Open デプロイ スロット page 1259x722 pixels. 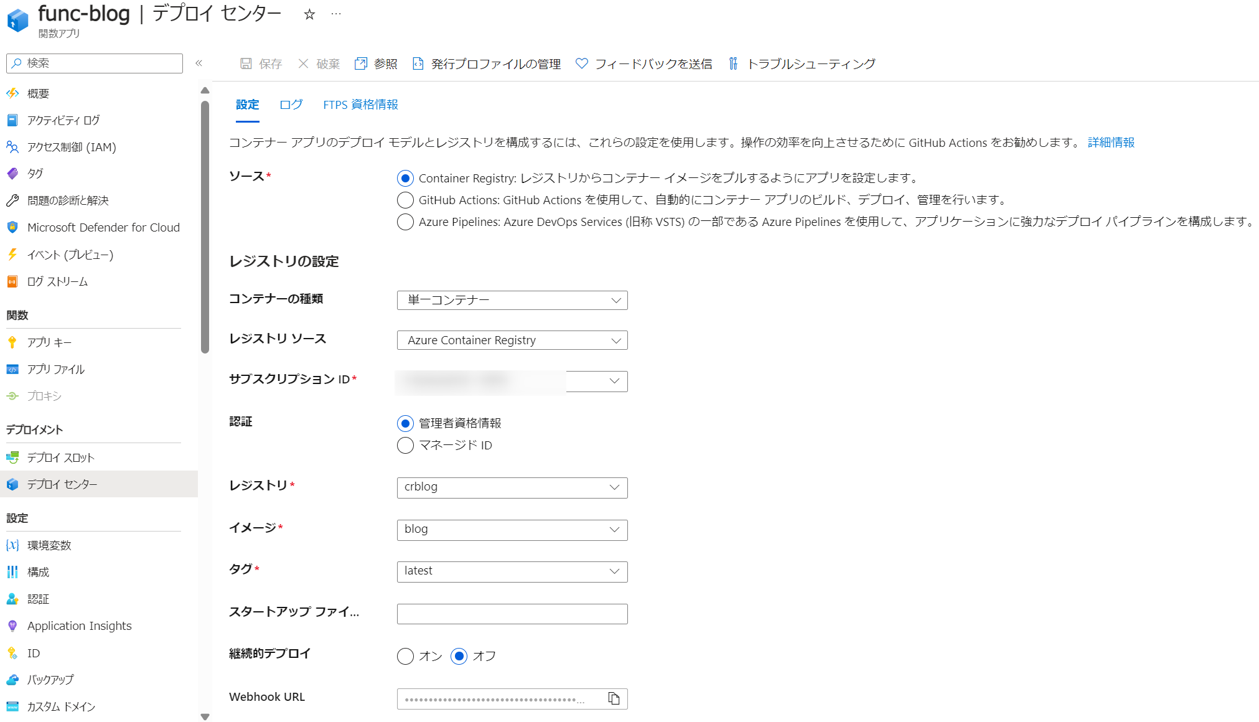pos(60,457)
